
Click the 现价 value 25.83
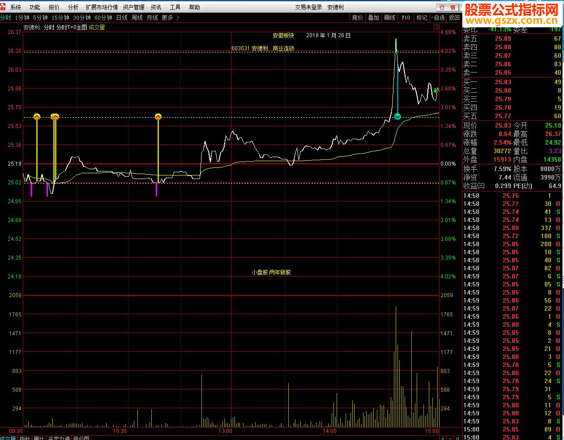pyautogui.click(x=503, y=125)
